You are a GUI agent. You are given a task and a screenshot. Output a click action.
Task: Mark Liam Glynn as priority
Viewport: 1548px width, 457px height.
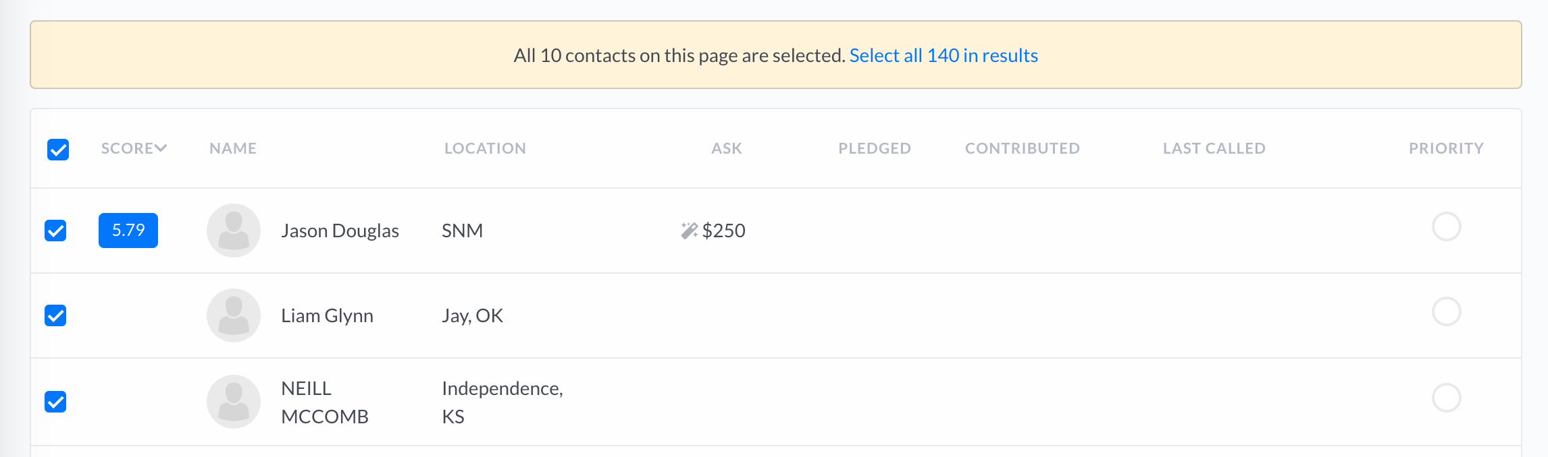coord(1447,311)
